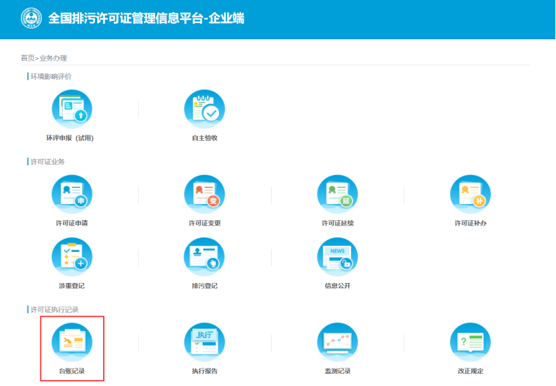556x386 pixels.
Task: Select the 改正规定 question-mark icon
Action: pyautogui.click(x=470, y=342)
